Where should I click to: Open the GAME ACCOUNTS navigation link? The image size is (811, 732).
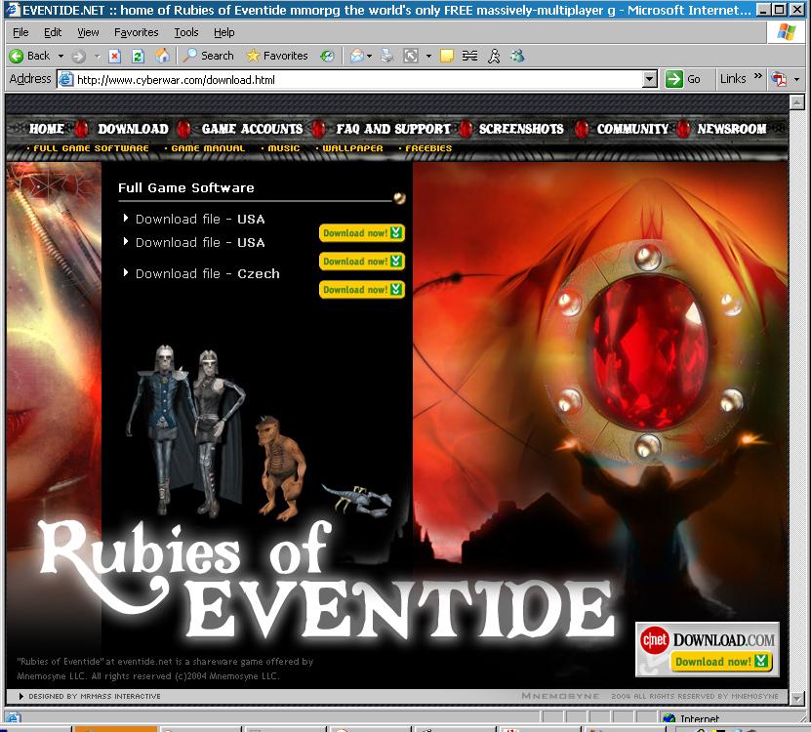(252, 129)
